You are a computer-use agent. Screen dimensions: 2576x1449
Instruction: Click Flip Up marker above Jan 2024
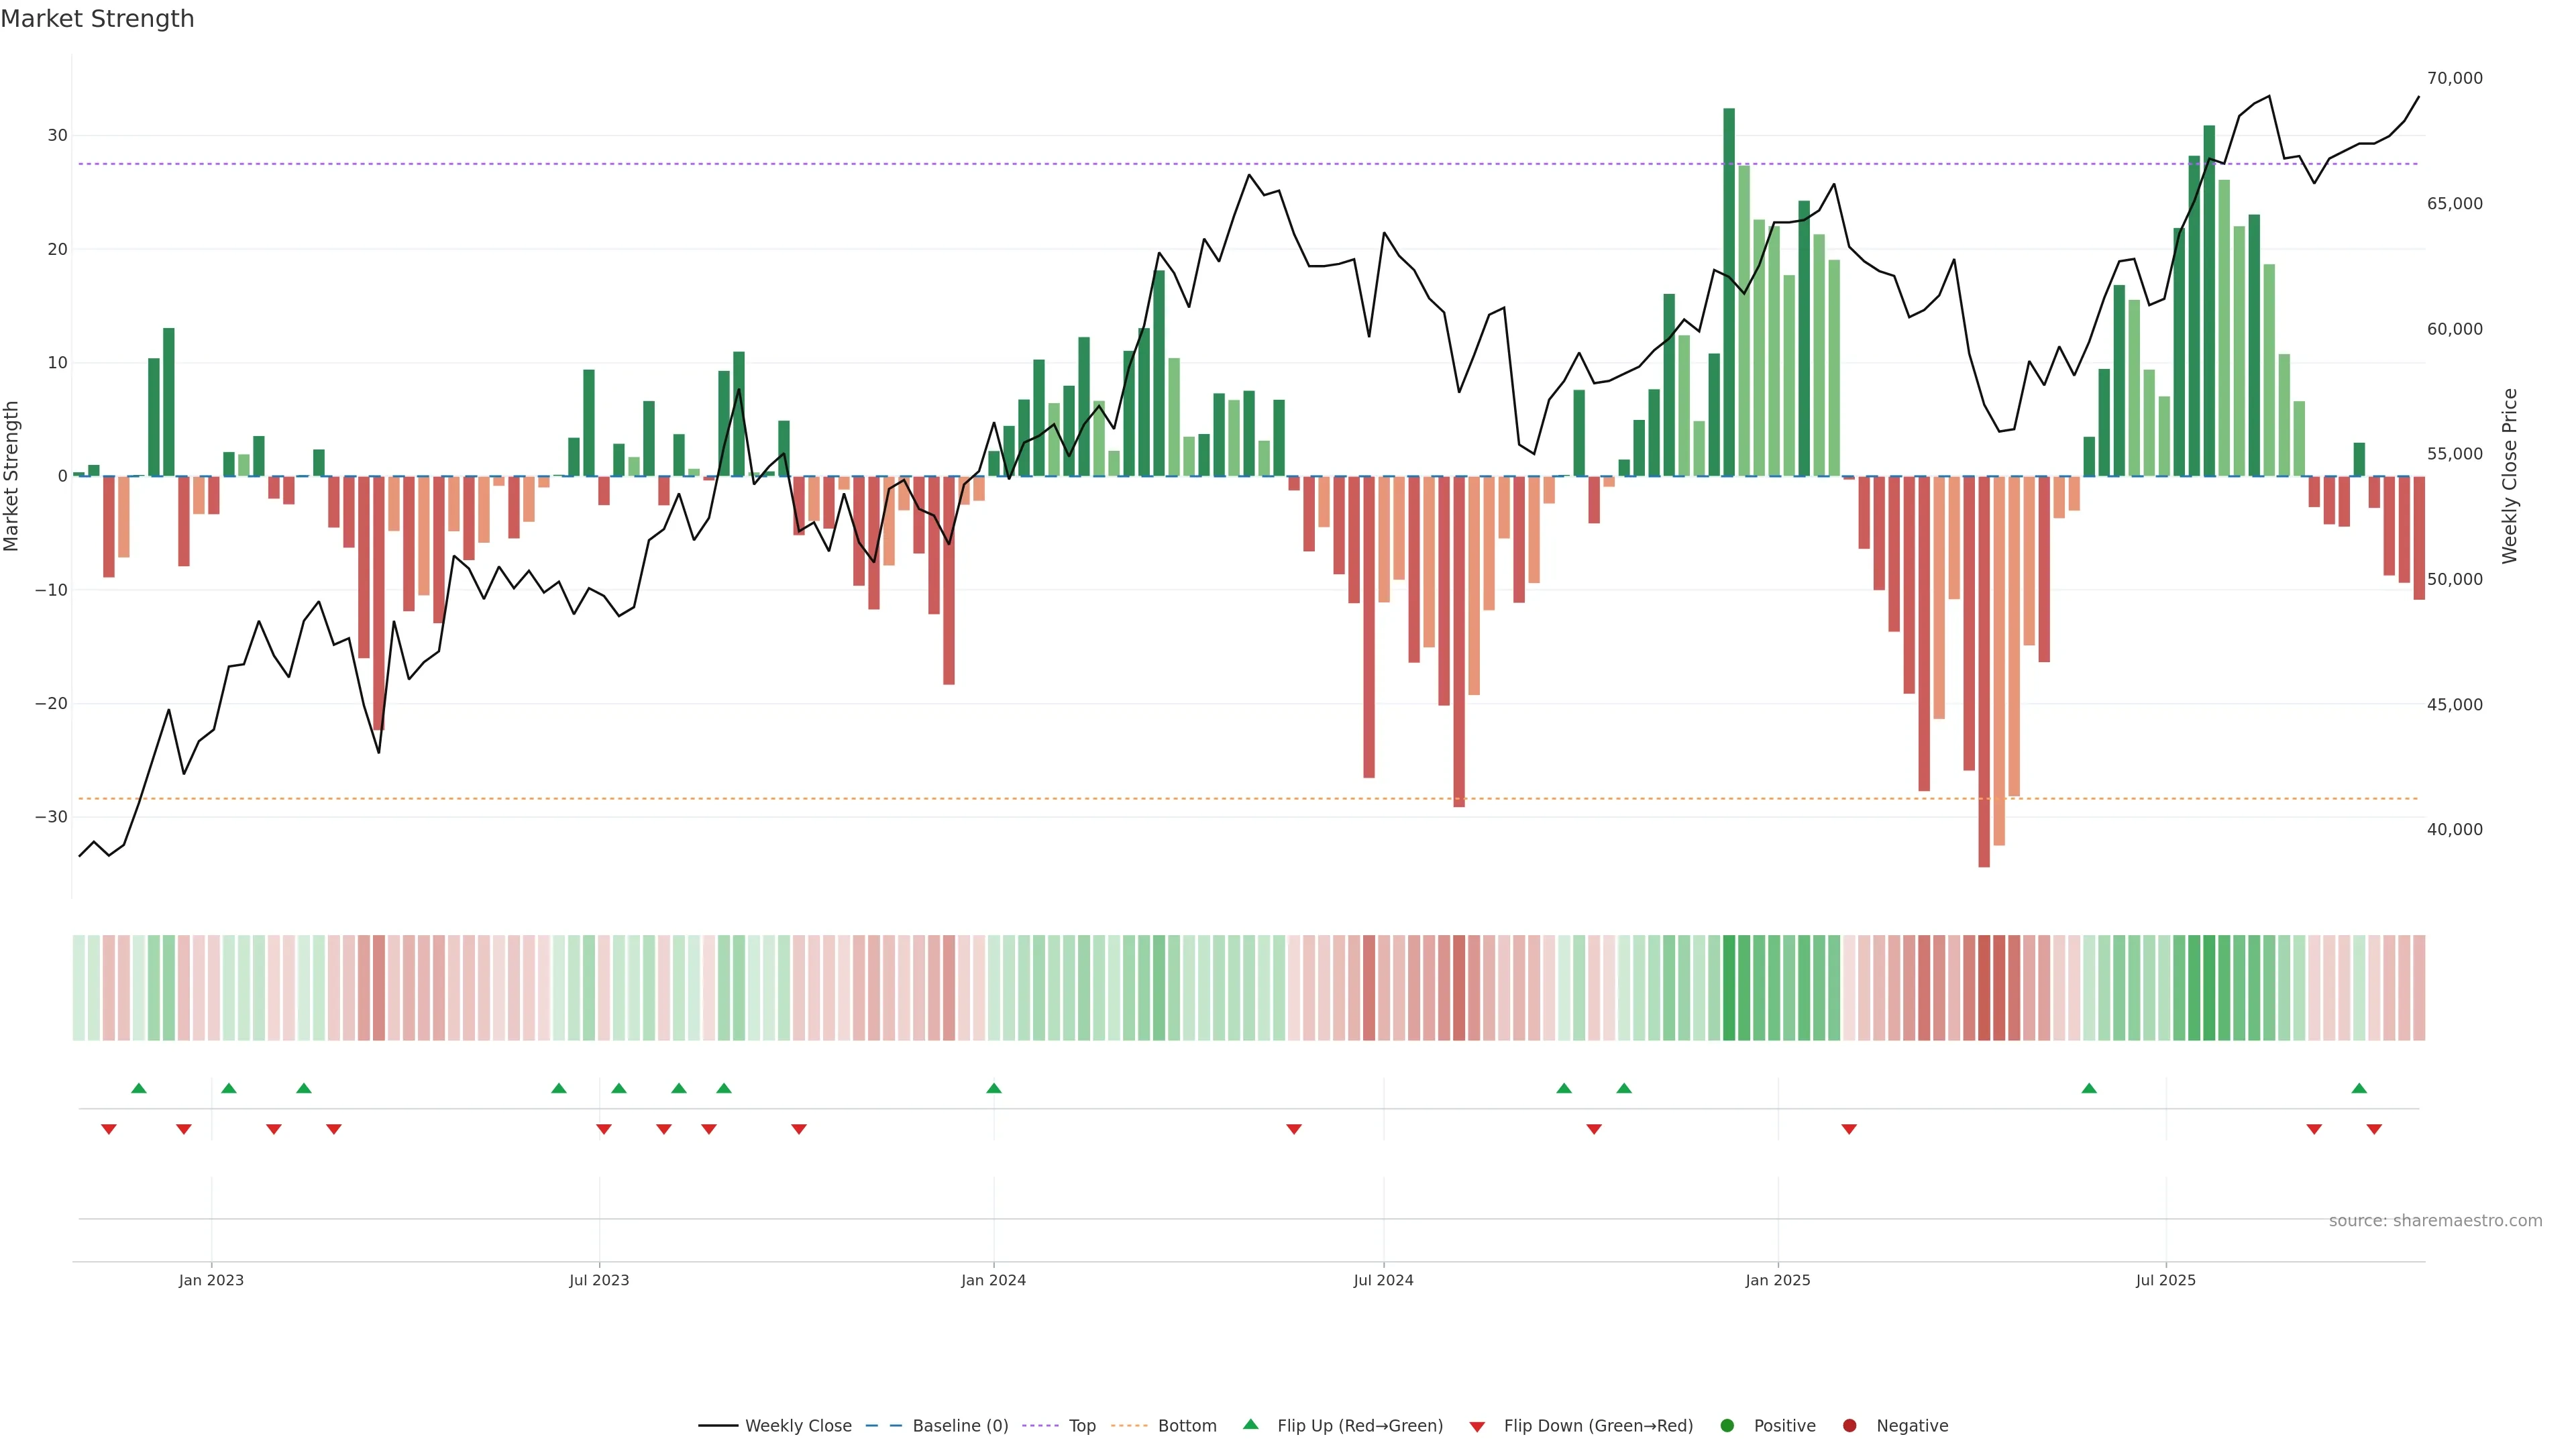click(994, 1088)
